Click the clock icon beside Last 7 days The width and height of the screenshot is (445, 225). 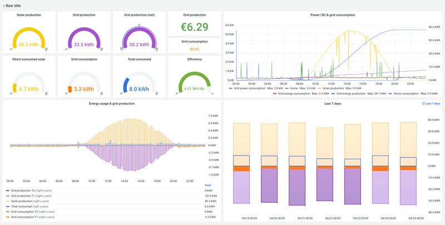coord(423,104)
